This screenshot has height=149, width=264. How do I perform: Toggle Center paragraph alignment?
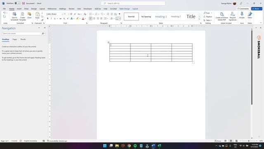click(x=94, y=18)
